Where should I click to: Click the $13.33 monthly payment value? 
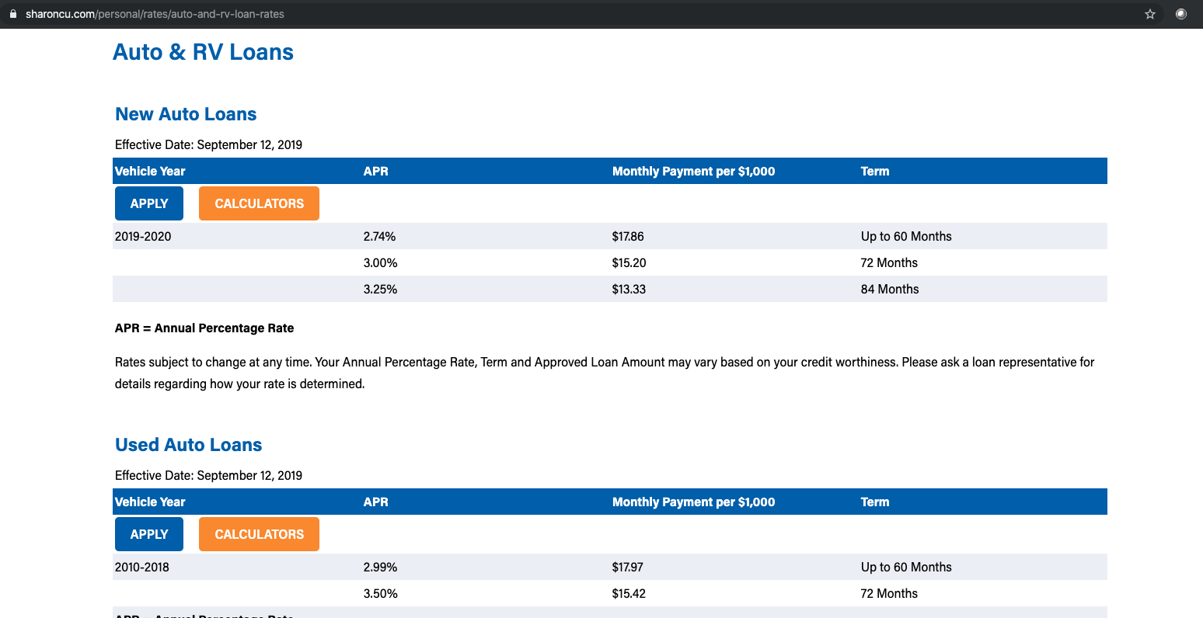[x=629, y=289]
